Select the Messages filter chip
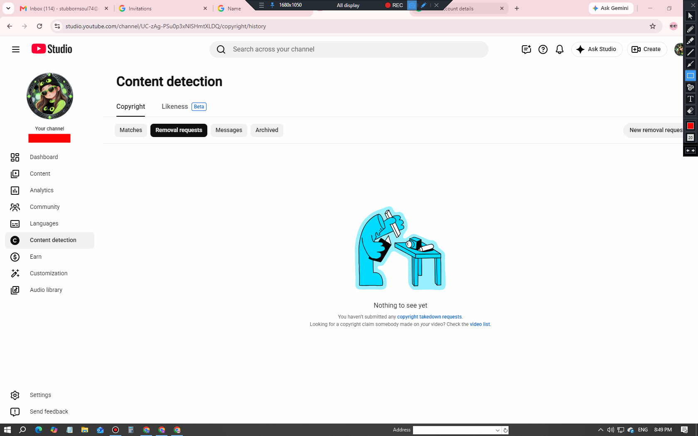The height and width of the screenshot is (436, 698). coord(229,130)
